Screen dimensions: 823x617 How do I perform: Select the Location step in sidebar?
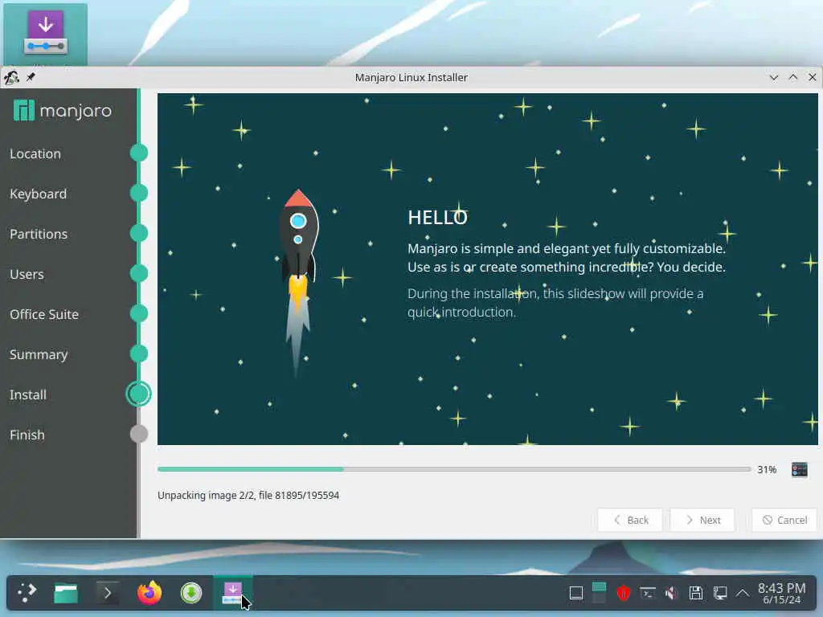[35, 153]
